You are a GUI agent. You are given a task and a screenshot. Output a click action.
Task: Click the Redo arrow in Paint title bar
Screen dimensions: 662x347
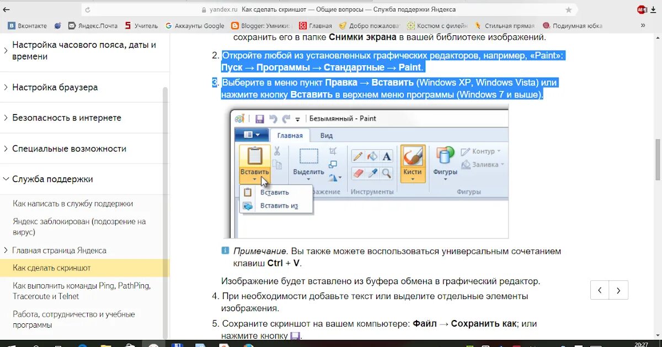click(x=286, y=118)
